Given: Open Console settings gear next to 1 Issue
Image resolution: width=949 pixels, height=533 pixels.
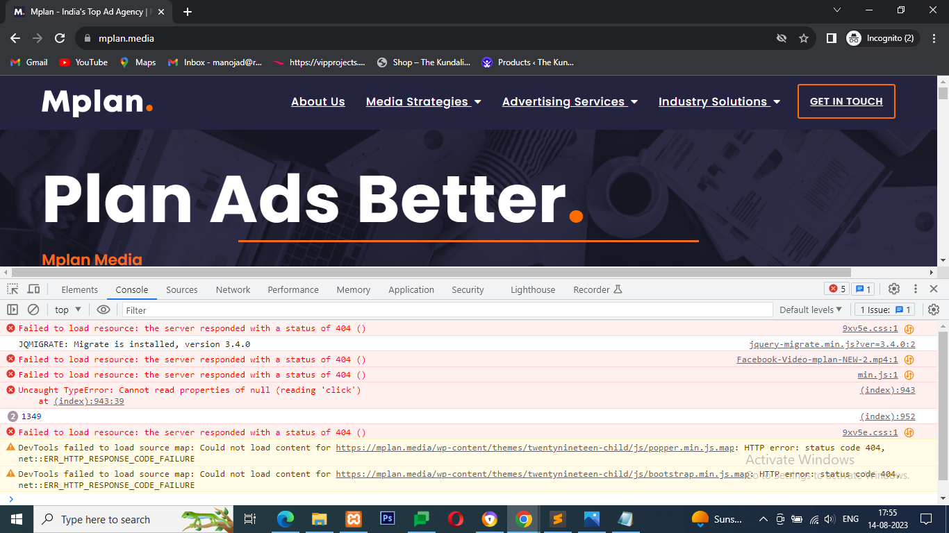Looking at the screenshot, I should (x=934, y=310).
